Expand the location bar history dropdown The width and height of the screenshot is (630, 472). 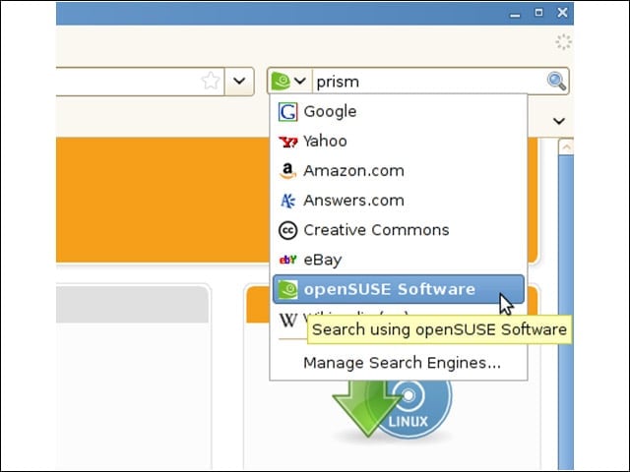coord(239,81)
